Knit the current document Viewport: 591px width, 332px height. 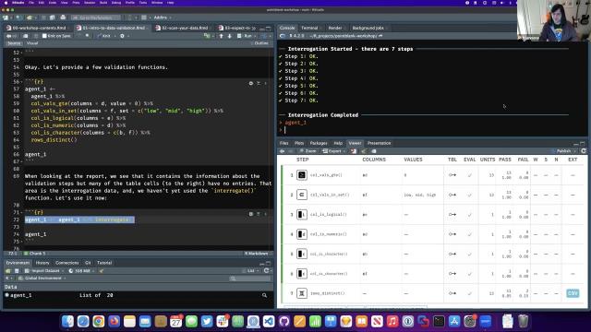pyautogui.click(x=104, y=36)
